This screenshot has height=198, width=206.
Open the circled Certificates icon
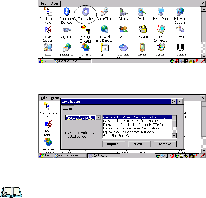(x=86, y=14)
